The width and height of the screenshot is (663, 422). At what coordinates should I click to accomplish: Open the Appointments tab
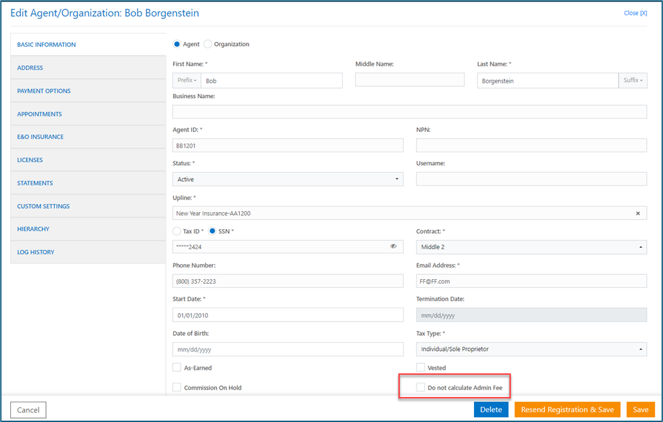pos(88,114)
